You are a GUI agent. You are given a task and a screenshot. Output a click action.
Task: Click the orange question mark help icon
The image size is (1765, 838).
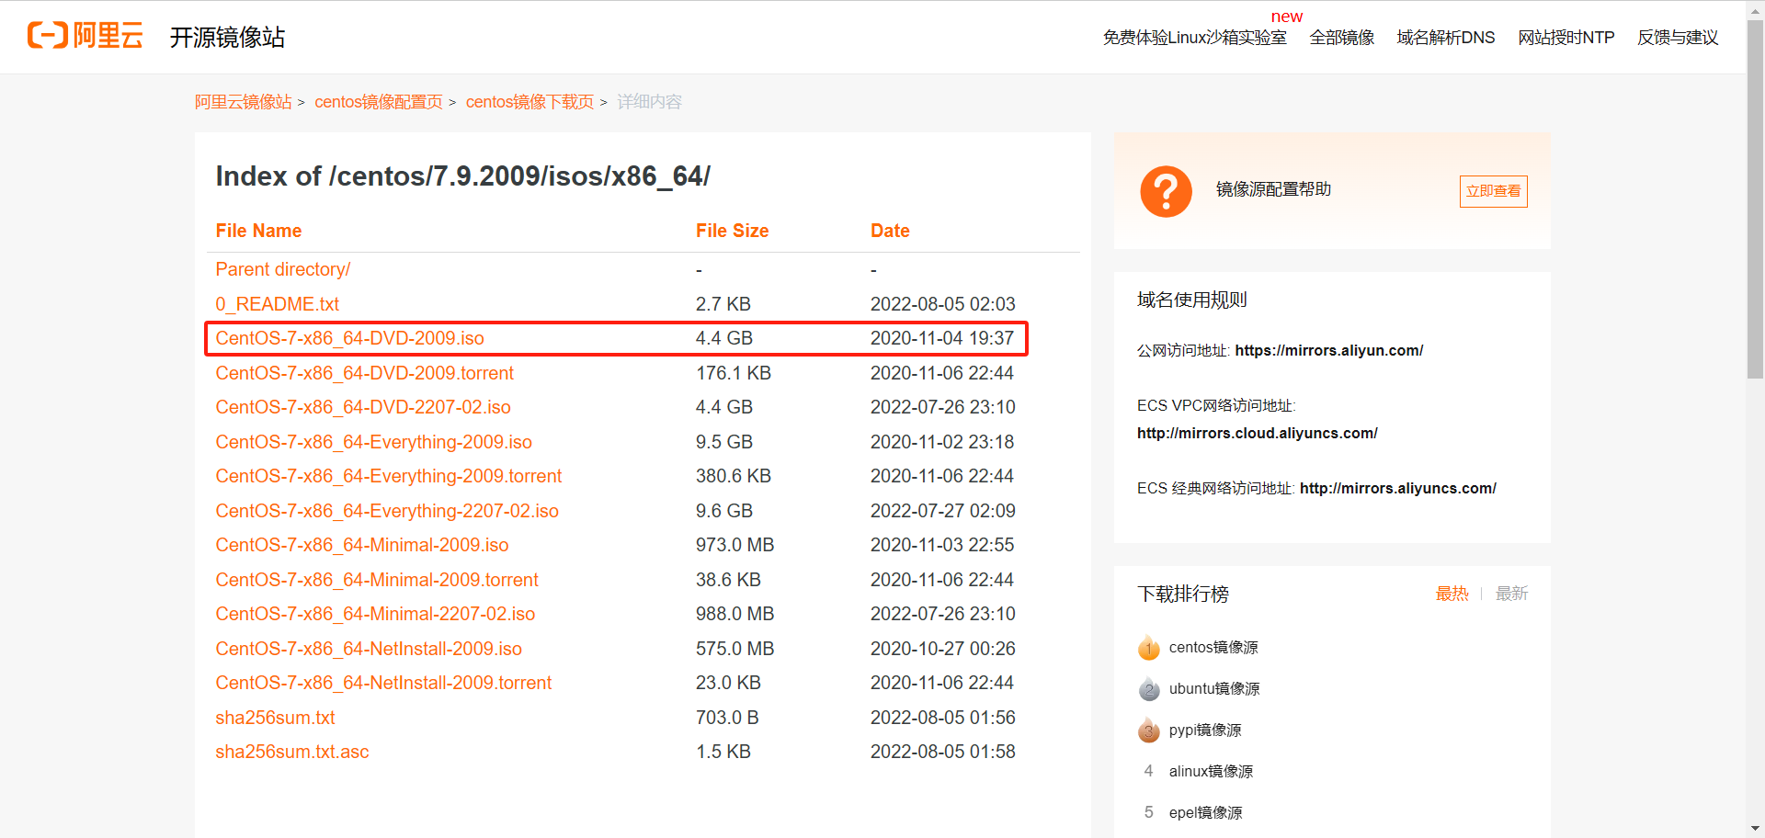[1166, 191]
